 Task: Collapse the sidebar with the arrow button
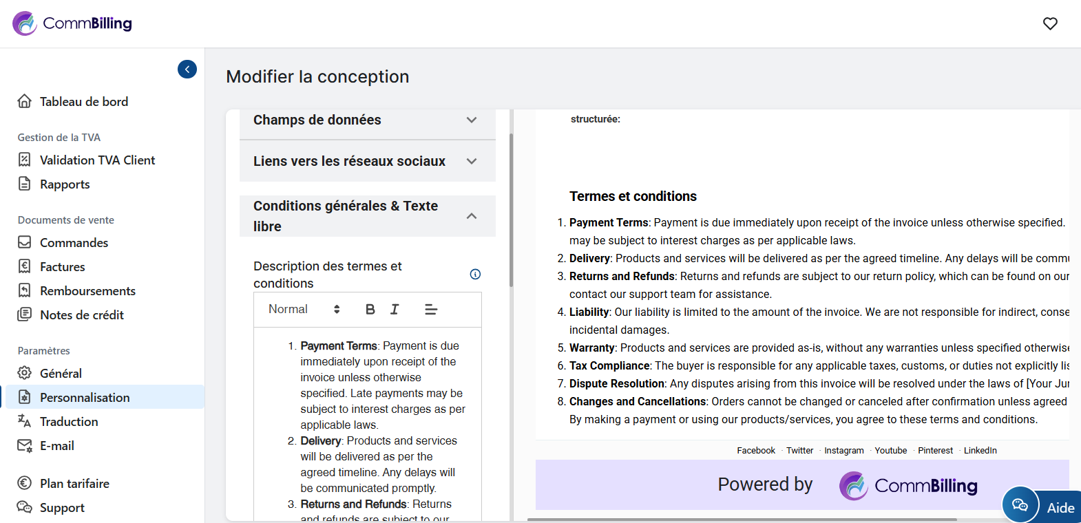(x=187, y=70)
